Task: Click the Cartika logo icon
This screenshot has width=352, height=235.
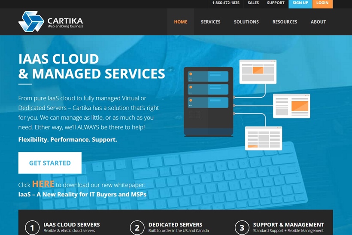Action: coord(31,21)
